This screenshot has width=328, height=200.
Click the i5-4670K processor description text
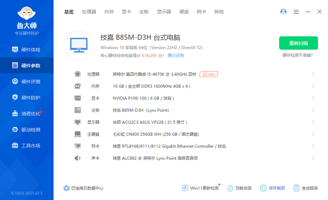coord(155,74)
